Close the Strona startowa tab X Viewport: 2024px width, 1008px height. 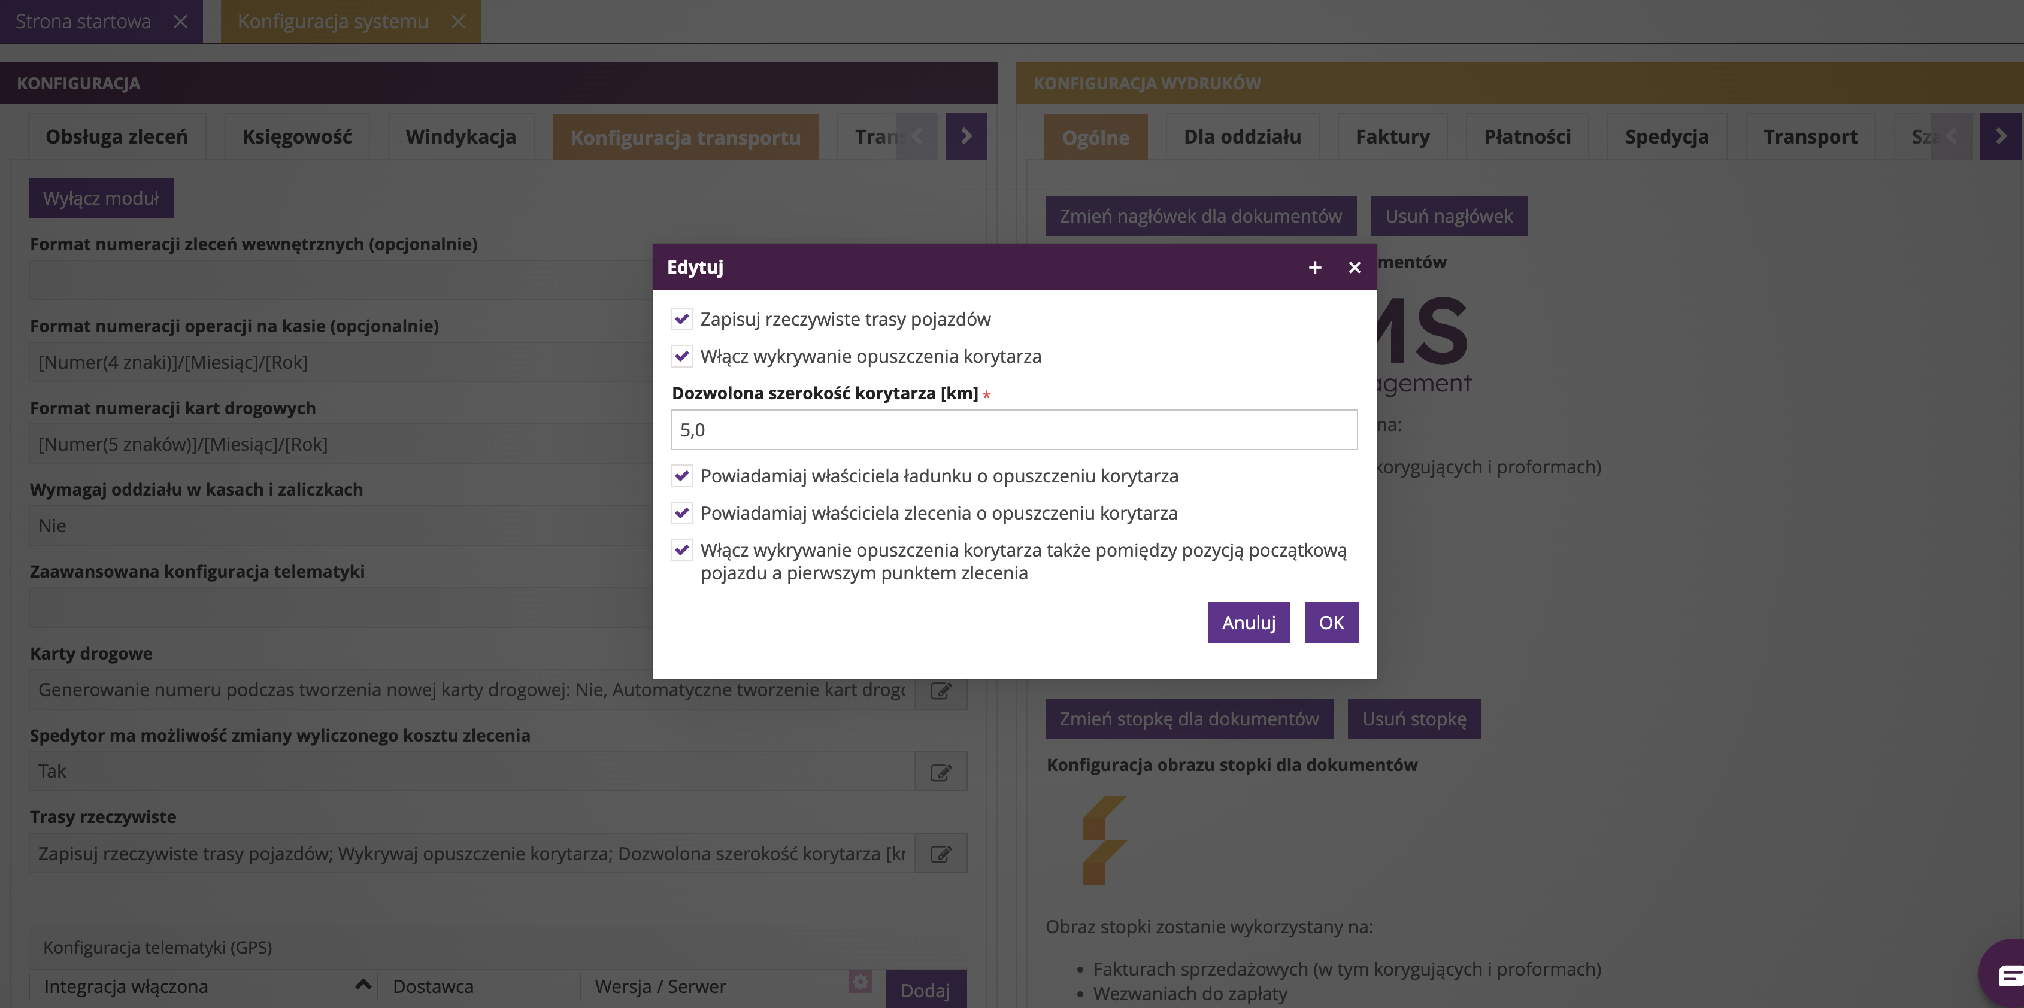[181, 21]
